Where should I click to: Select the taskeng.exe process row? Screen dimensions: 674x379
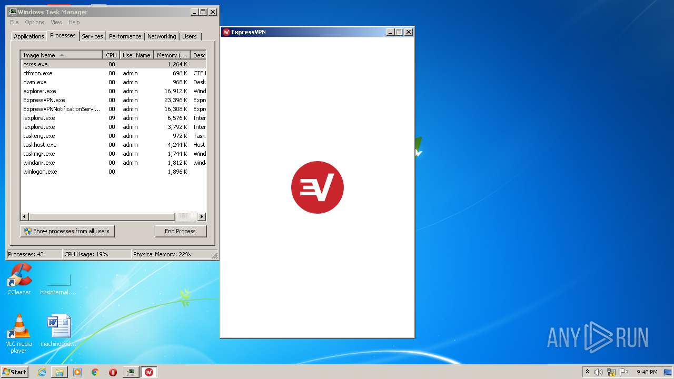113,136
